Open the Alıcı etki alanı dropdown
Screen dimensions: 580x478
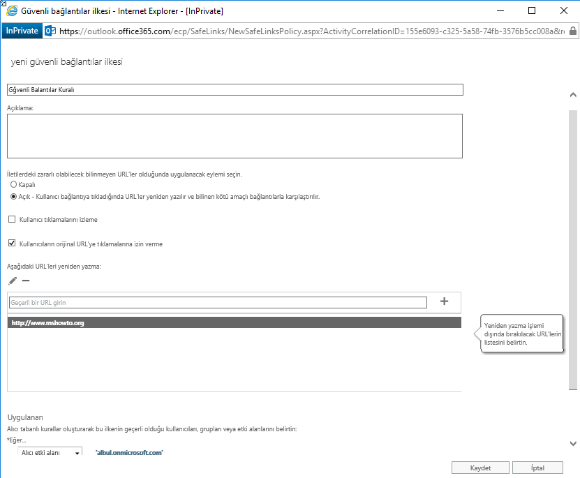click(50, 452)
